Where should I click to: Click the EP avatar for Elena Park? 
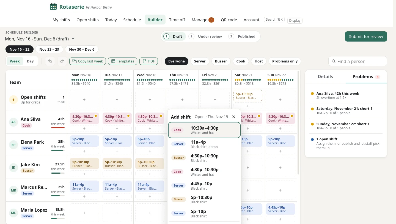tap(13, 145)
